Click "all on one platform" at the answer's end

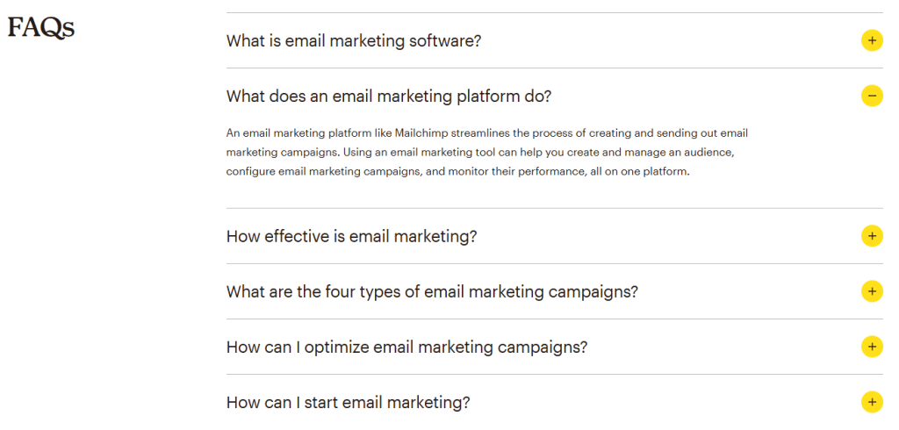638,172
